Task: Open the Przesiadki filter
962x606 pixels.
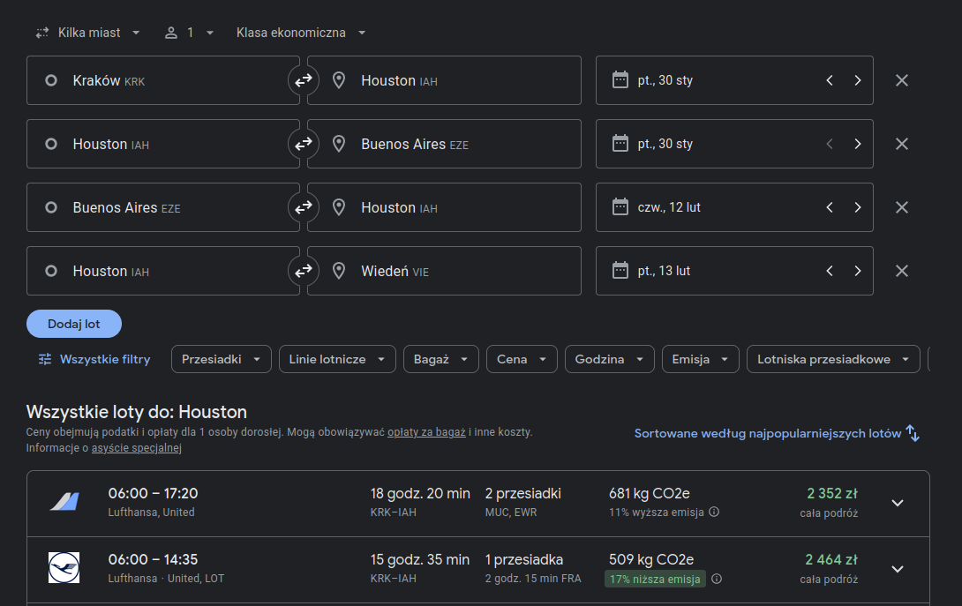Action: [222, 359]
